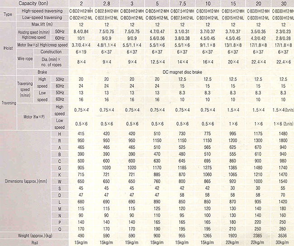Select the '3536' weight value
Image resolution: width=294 pixels, height=246 pixels.
point(283,236)
